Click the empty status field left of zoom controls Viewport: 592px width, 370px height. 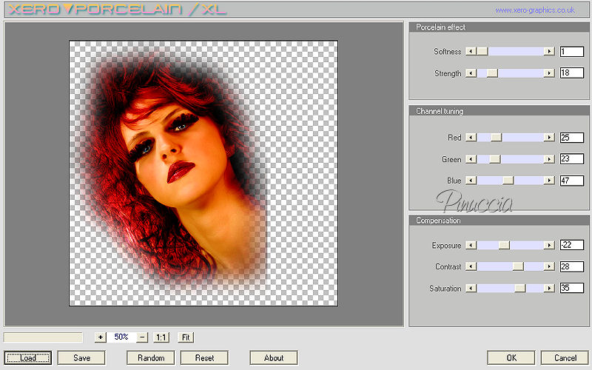(43, 337)
